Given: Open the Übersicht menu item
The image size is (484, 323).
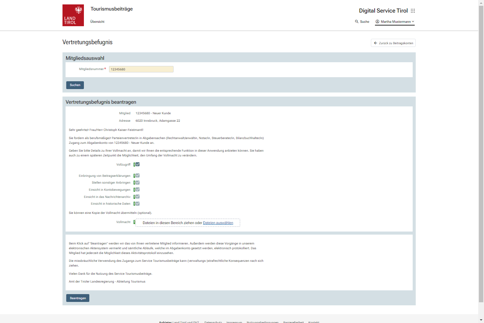Looking at the screenshot, I should tap(97, 21).
